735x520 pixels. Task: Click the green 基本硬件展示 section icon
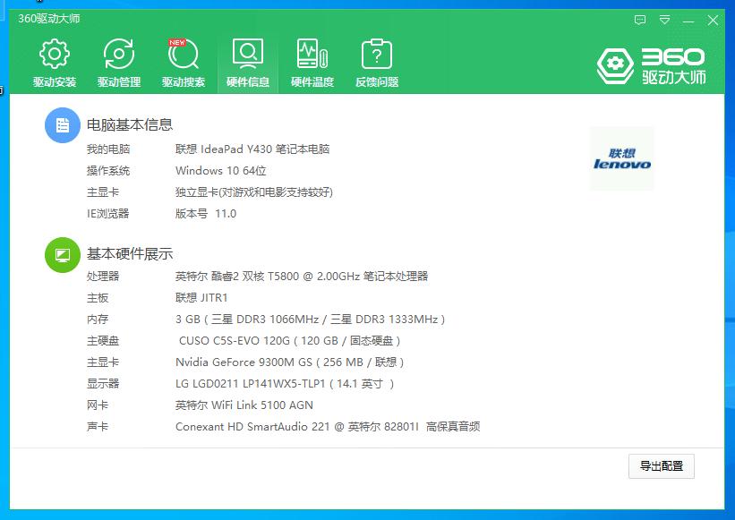(62, 255)
